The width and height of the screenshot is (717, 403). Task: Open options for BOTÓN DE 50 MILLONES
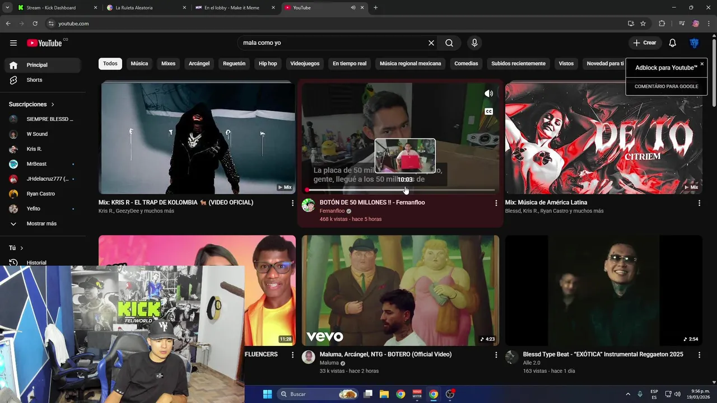(x=496, y=203)
